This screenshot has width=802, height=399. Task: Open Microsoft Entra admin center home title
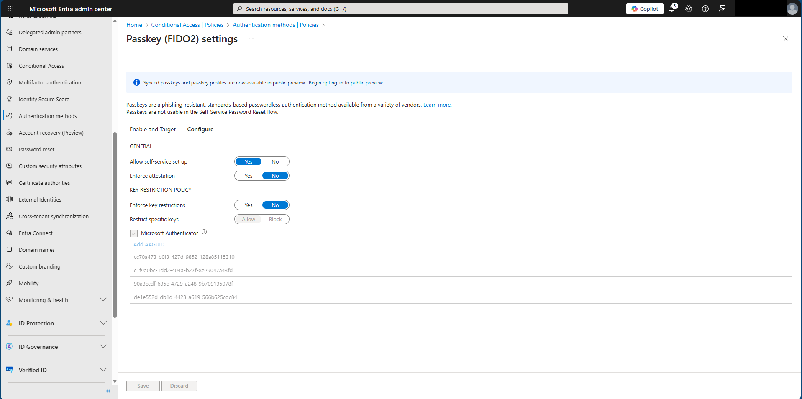(71, 9)
